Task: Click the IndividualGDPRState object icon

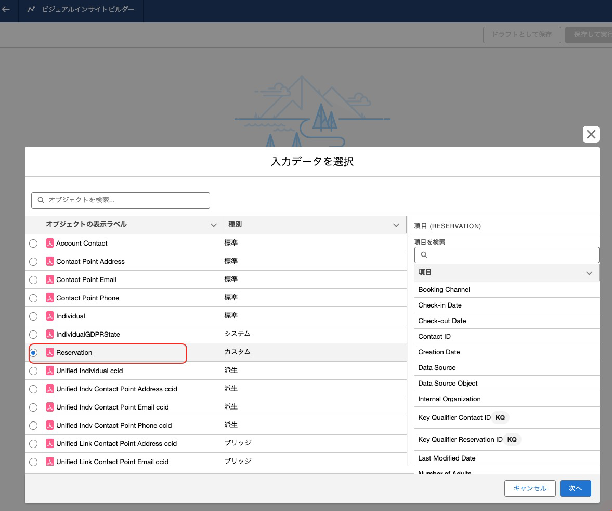Action: pyautogui.click(x=49, y=335)
